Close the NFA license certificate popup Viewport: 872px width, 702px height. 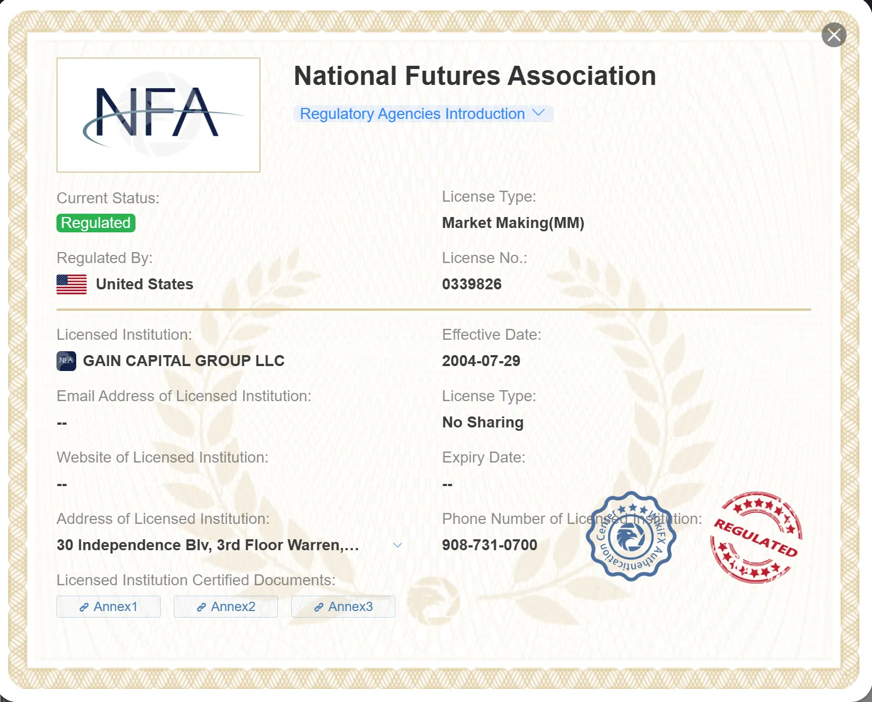pyautogui.click(x=834, y=35)
